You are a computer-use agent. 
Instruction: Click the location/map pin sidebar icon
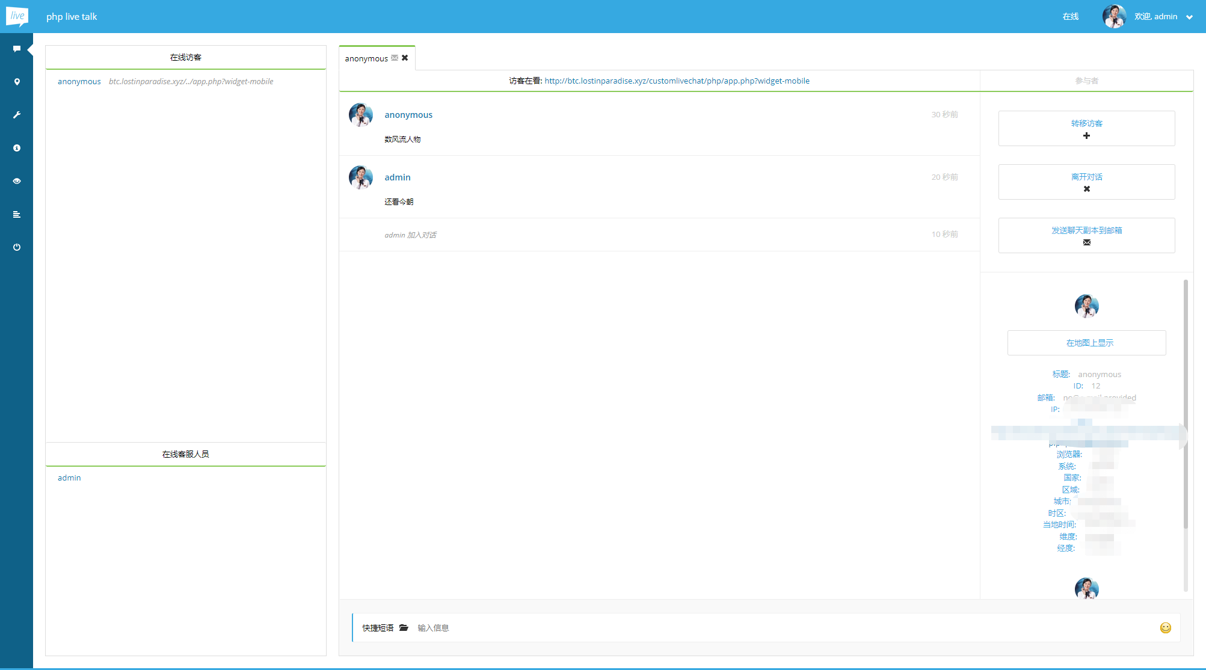tap(16, 82)
